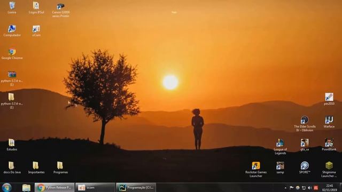The width and height of the screenshot is (342, 192).
Task: Show hidden tray icons arrow
Action: [x=285, y=188]
